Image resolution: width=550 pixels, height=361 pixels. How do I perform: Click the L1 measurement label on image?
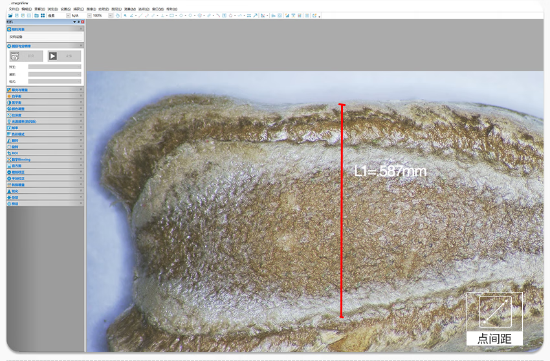coord(390,172)
